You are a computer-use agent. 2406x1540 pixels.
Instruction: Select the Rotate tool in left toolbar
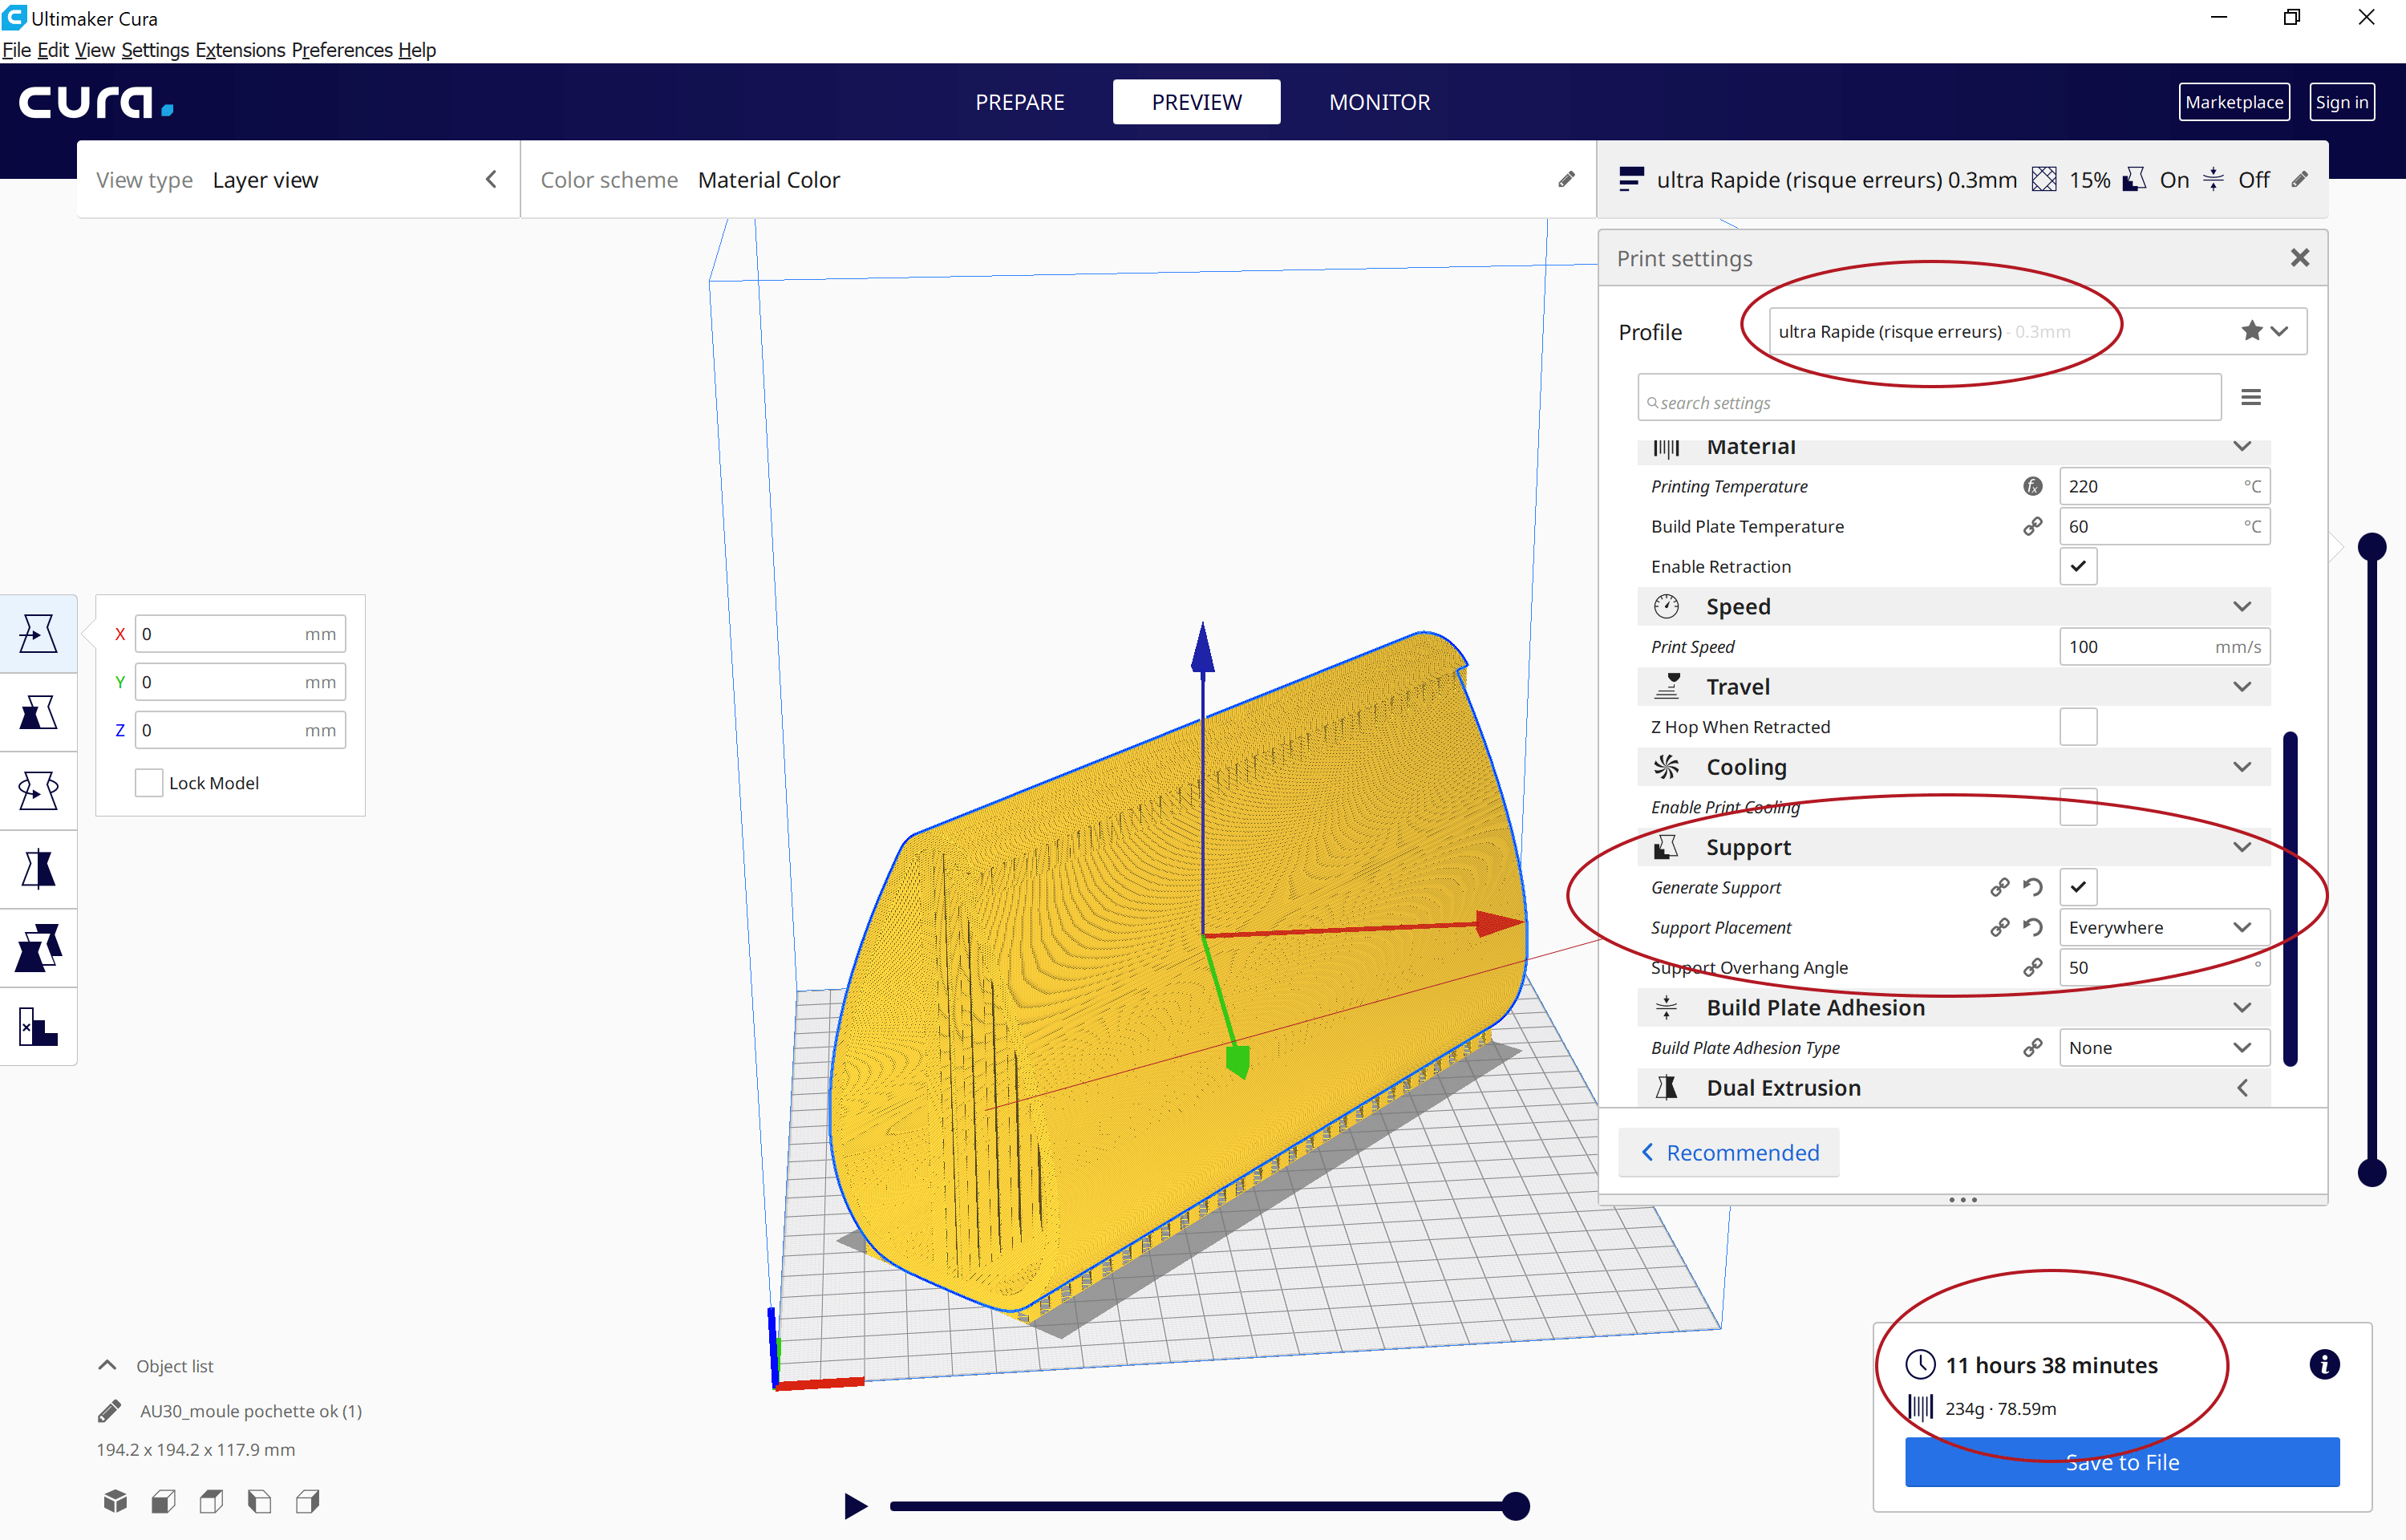pos(38,791)
